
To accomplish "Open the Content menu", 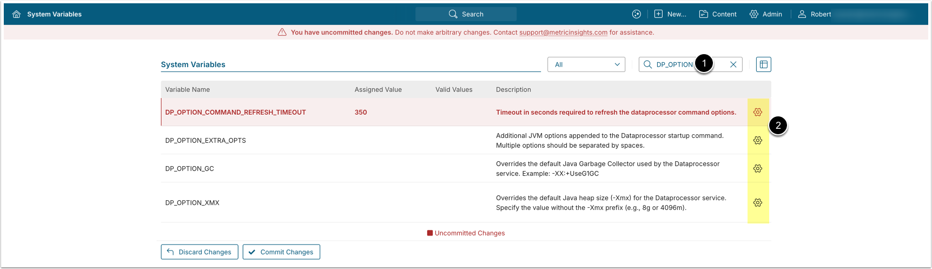I will (x=718, y=14).
